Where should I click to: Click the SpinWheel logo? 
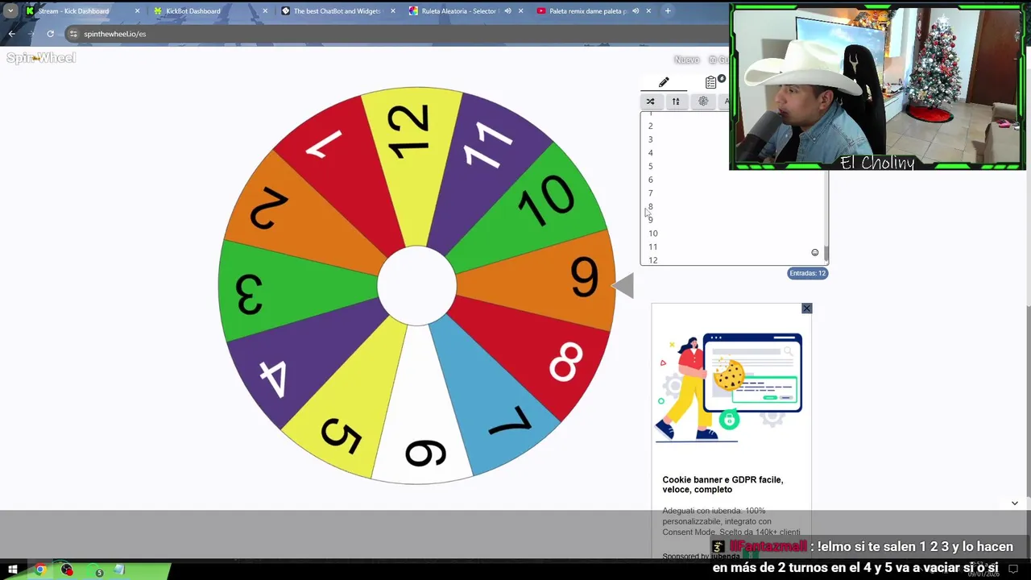[x=41, y=58]
